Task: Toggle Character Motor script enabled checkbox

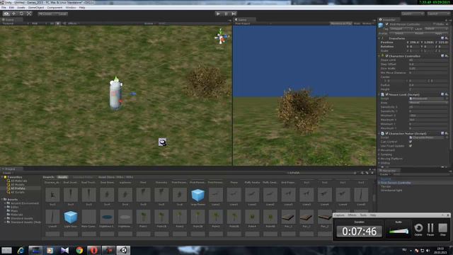Action: [387, 134]
